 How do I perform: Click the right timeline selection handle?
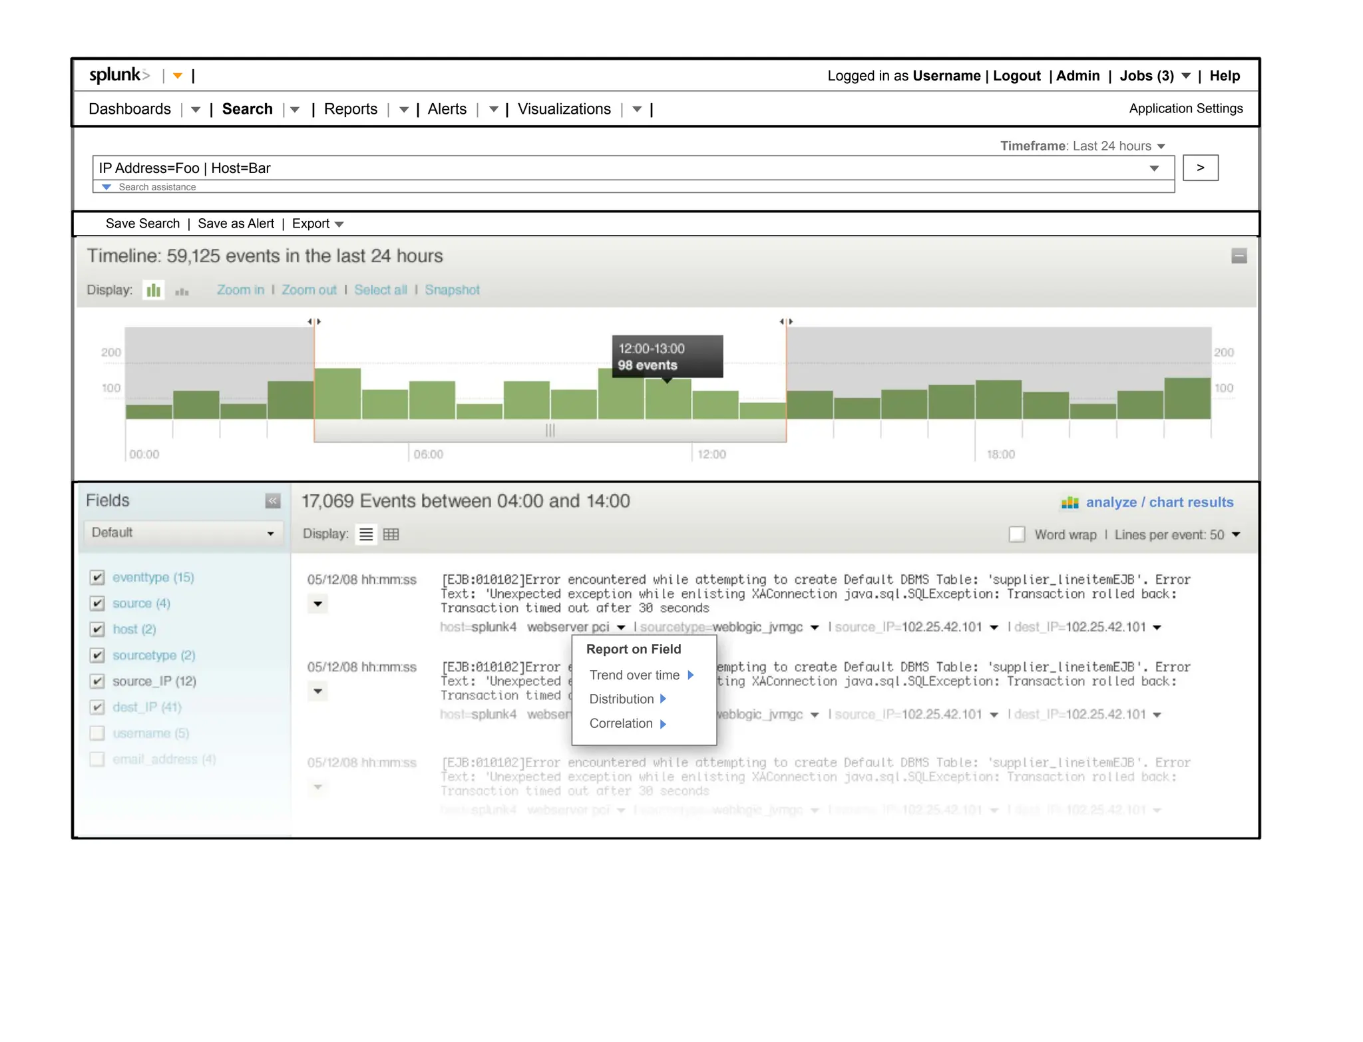(x=786, y=321)
